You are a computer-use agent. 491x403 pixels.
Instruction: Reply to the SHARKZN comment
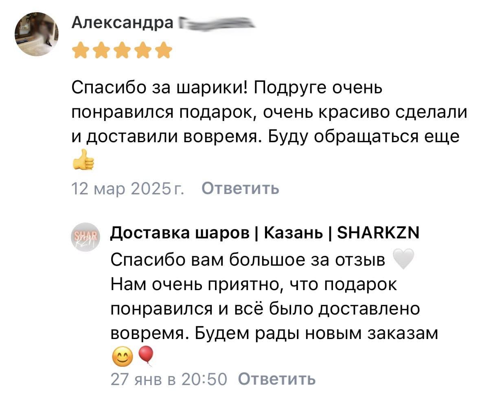[276, 379]
